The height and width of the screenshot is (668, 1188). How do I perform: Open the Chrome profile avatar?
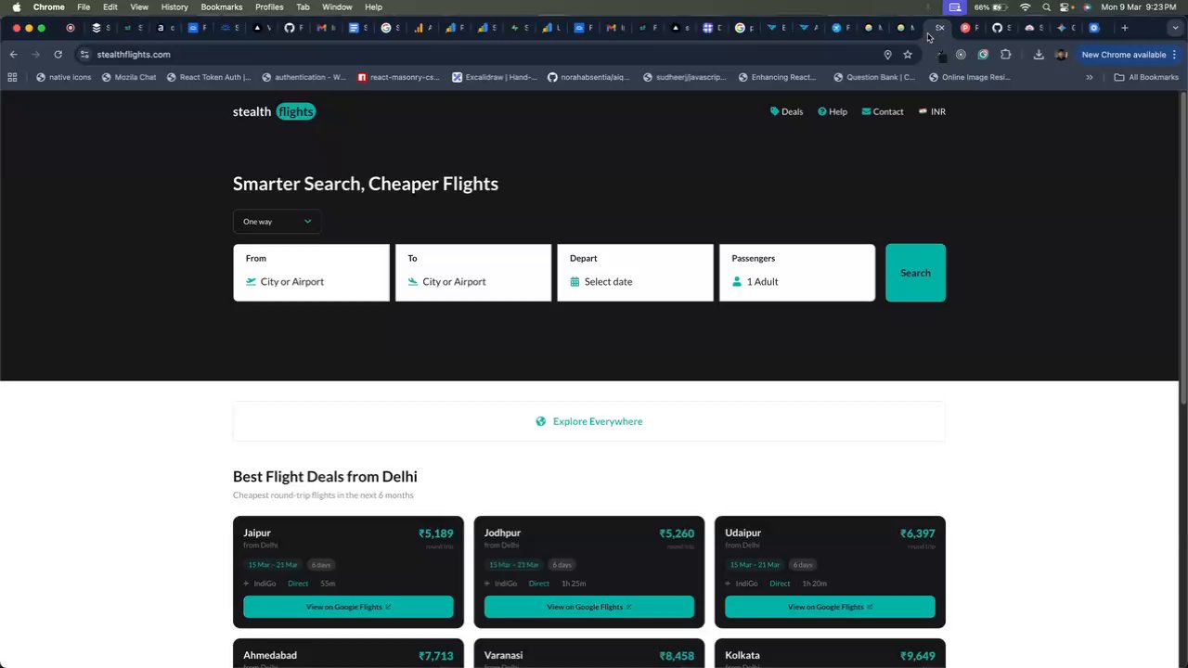click(x=1061, y=55)
